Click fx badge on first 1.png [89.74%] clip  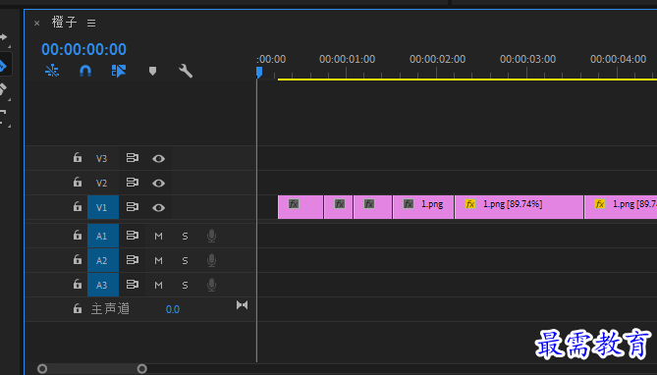tap(470, 204)
